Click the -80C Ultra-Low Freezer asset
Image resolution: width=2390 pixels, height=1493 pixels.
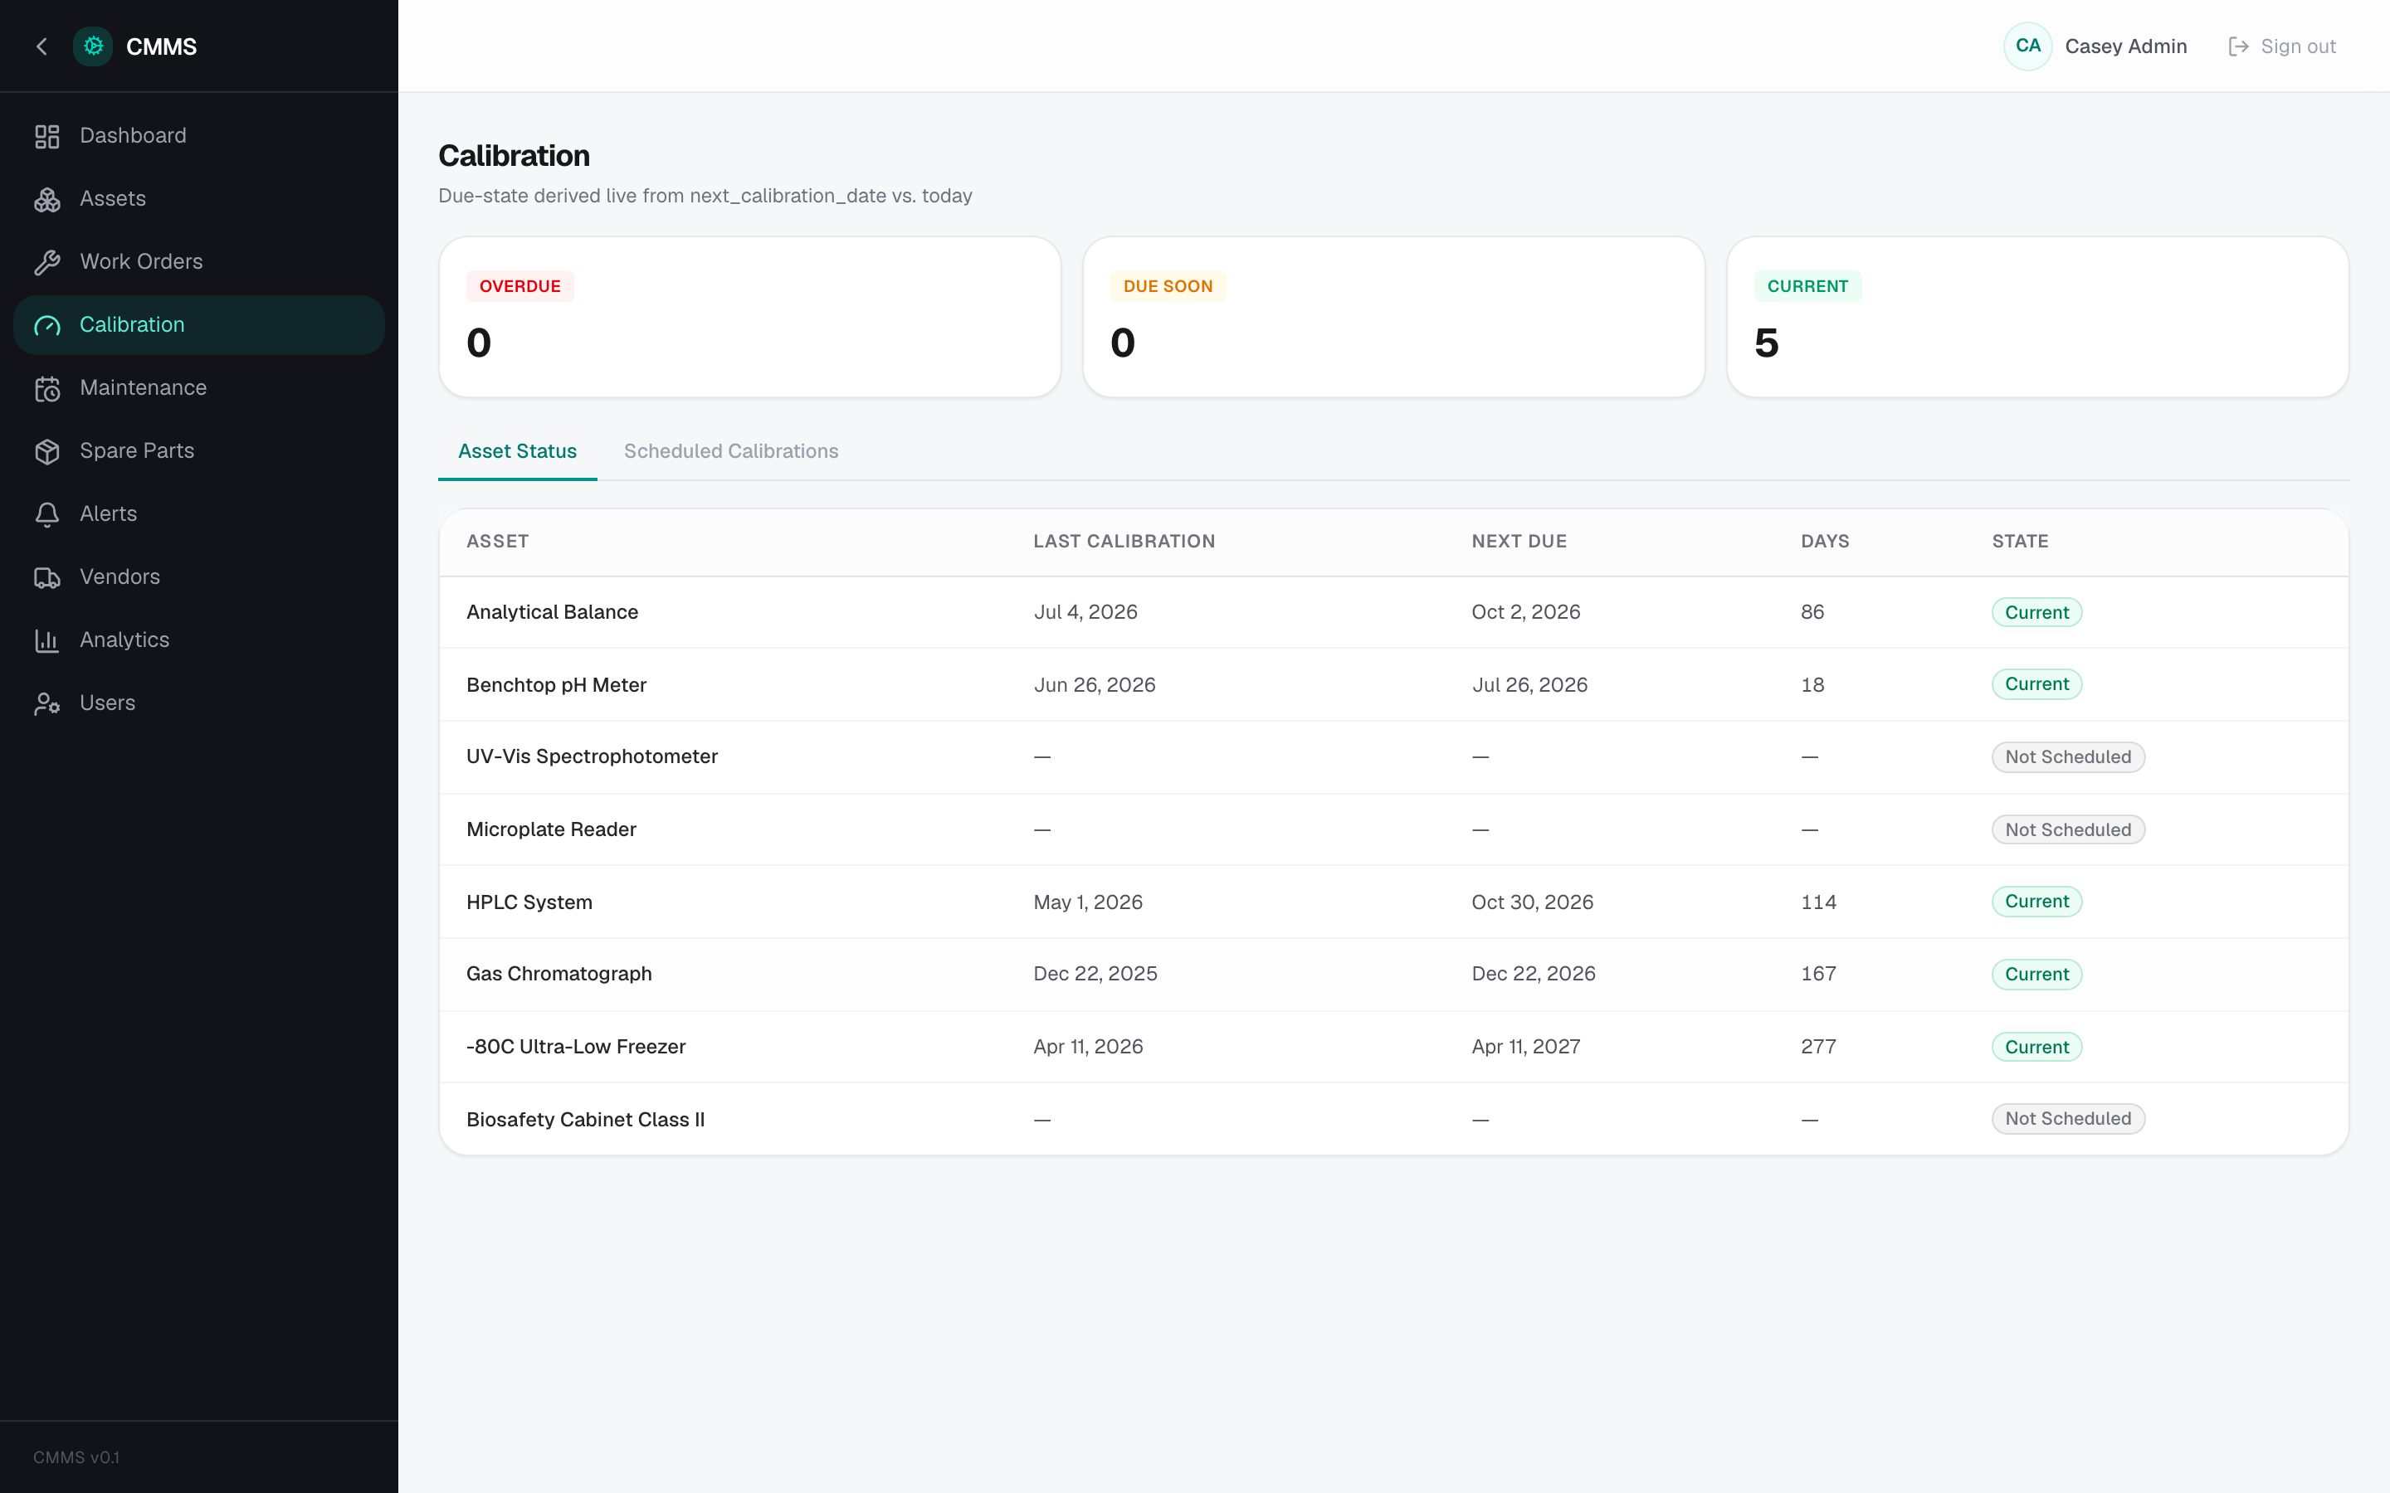(x=576, y=1047)
